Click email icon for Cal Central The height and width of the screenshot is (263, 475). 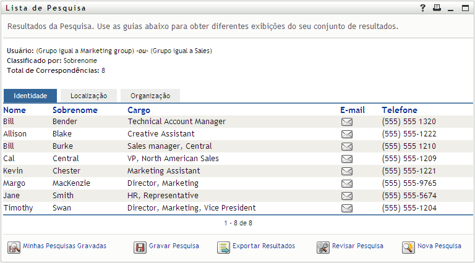(347, 159)
